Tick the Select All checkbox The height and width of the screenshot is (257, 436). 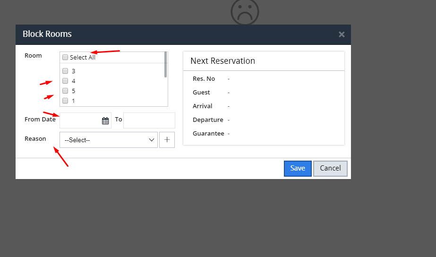(x=65, y=57)
